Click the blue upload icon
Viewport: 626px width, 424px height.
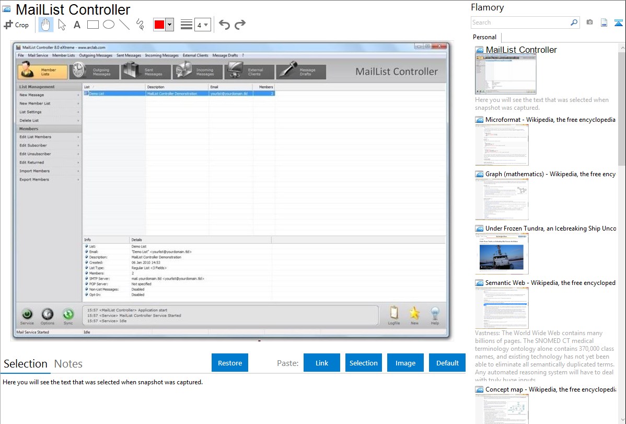pyautogui.click(x=618, y=22)
